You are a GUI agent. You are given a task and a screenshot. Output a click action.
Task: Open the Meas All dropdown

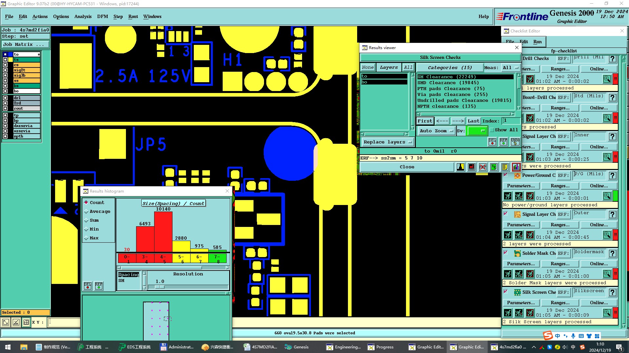coord(510,68)
